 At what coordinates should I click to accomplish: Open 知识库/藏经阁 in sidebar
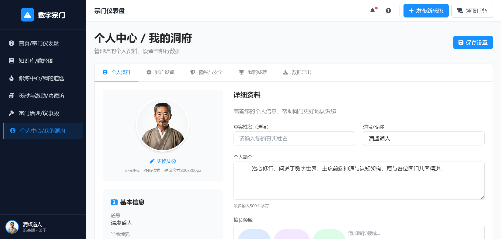point(43,60)
